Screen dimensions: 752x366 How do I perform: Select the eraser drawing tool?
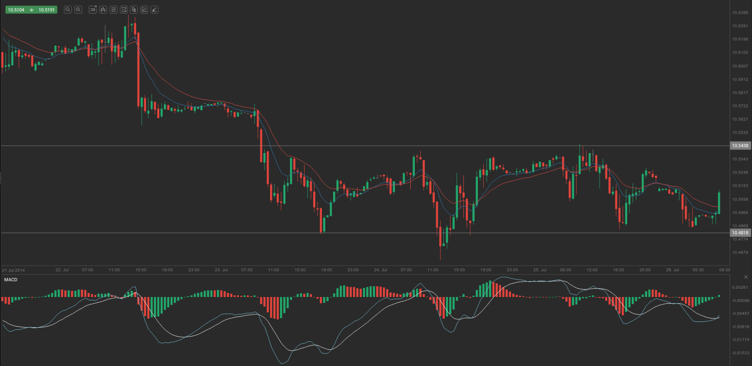click(x=154, y=10)
